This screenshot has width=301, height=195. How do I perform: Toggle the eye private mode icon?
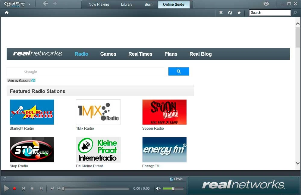click(266, 4)
